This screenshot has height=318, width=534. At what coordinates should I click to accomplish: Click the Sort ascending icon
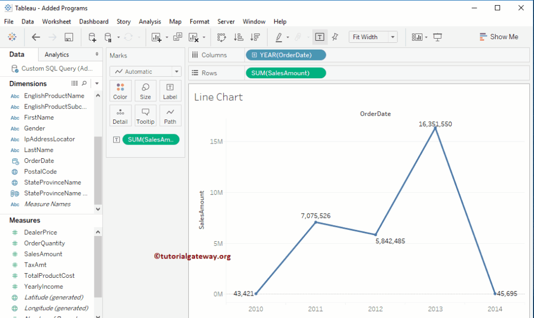pyautogui.click(x=239, y=37)
